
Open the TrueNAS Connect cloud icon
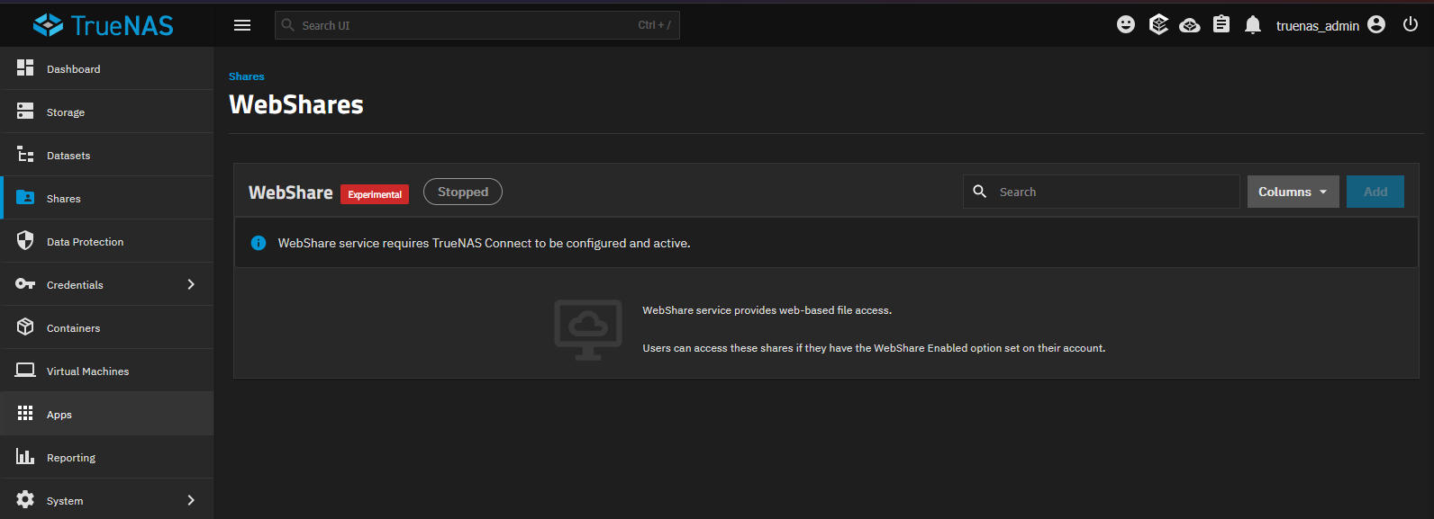coord(1190,25)
